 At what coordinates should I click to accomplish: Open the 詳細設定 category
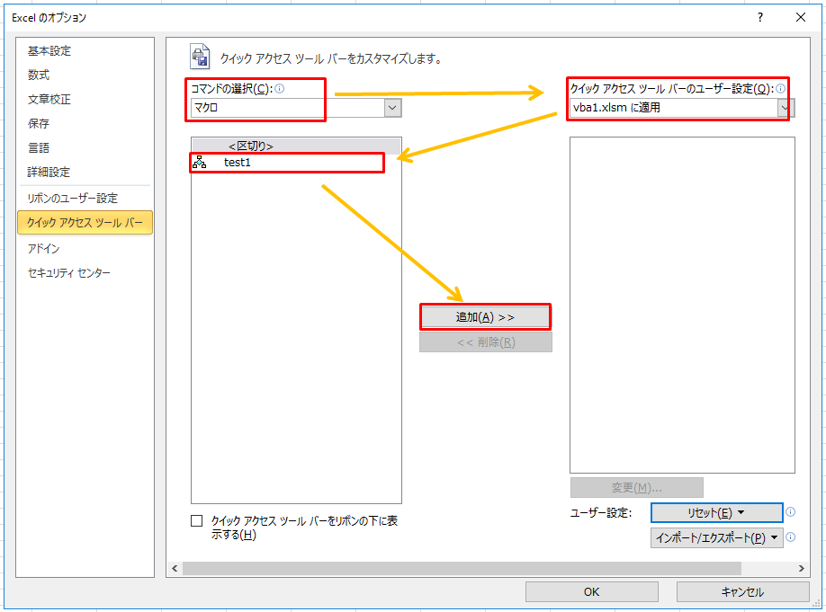click(85, 172)
